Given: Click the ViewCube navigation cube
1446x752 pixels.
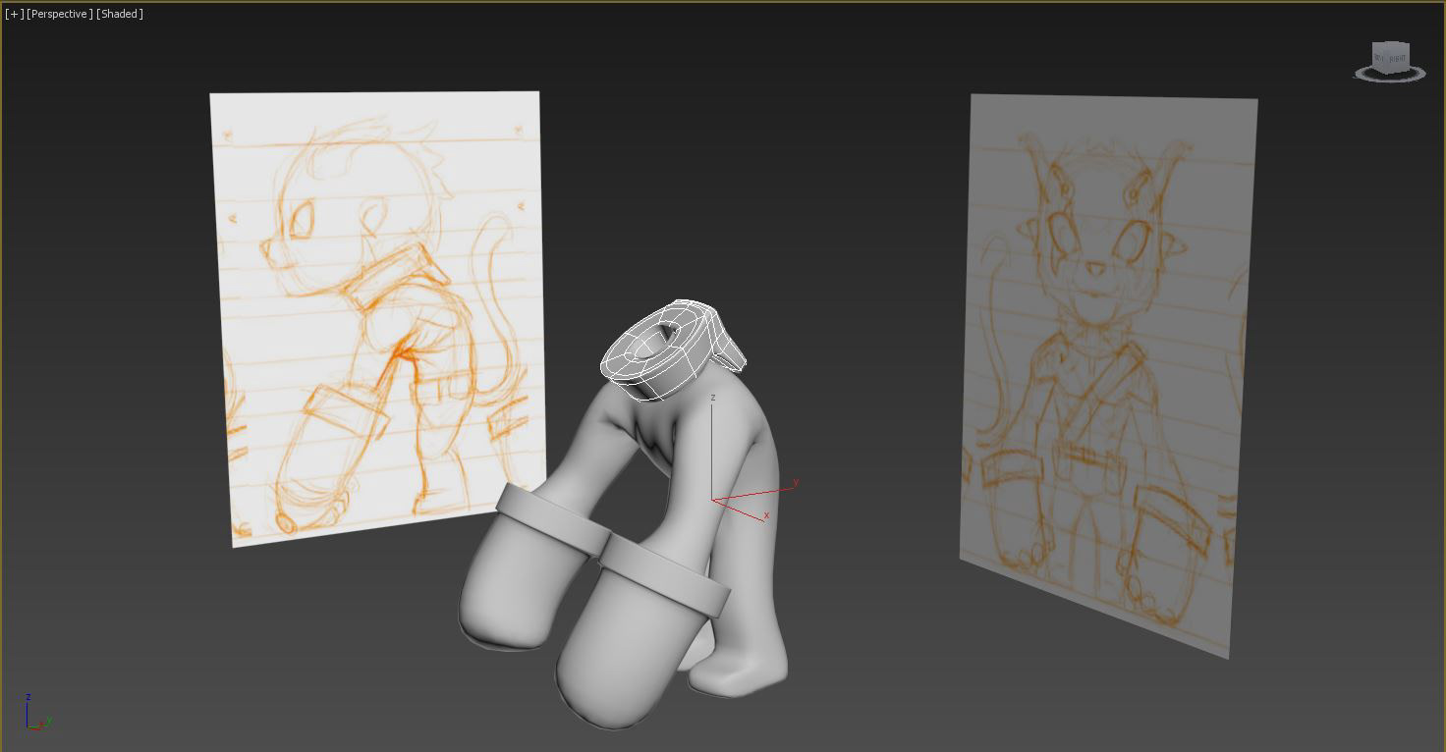Looking at the screenshot, I should pyautogui.click(x=1390, y=57).
